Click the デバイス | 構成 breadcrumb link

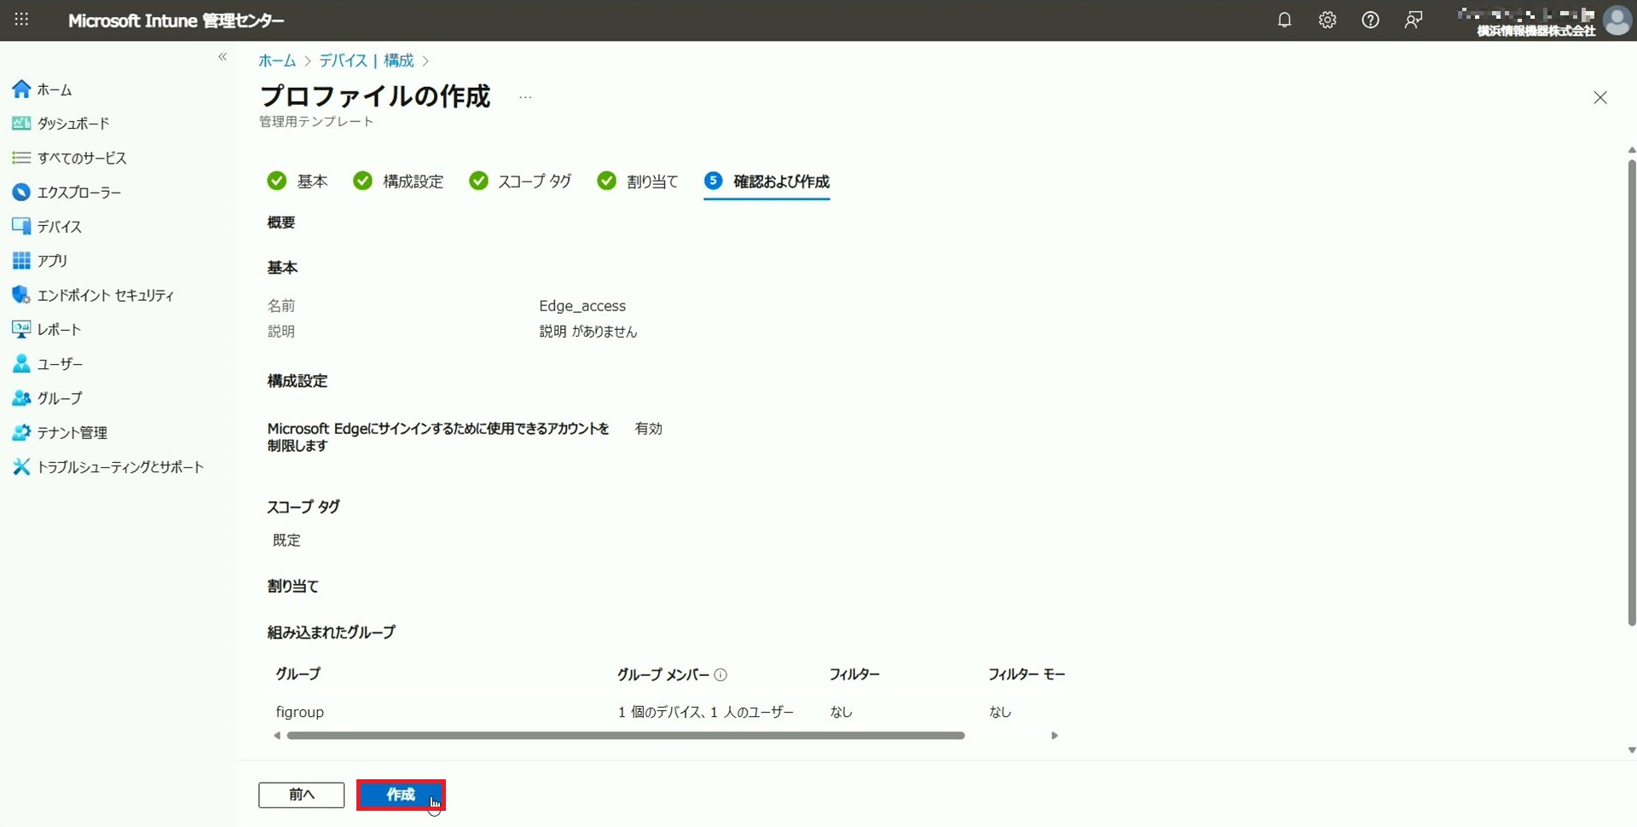point(366,61)
